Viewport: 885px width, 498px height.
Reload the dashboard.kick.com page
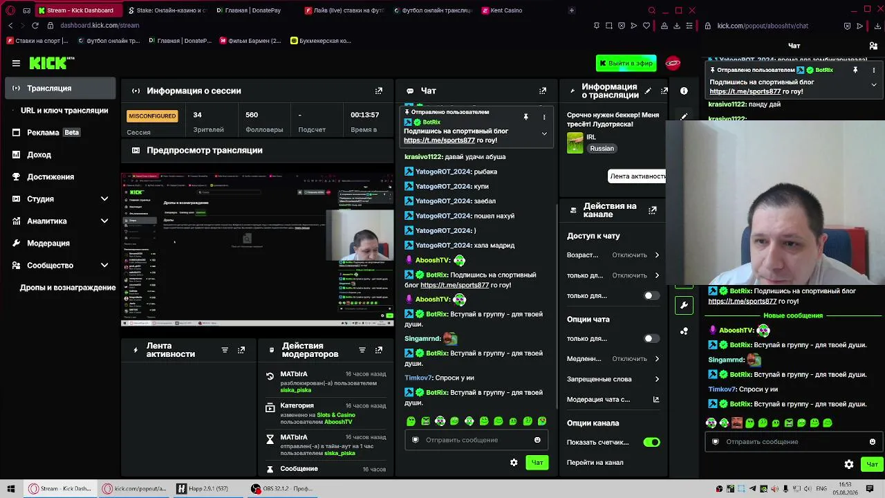point(35,26)
